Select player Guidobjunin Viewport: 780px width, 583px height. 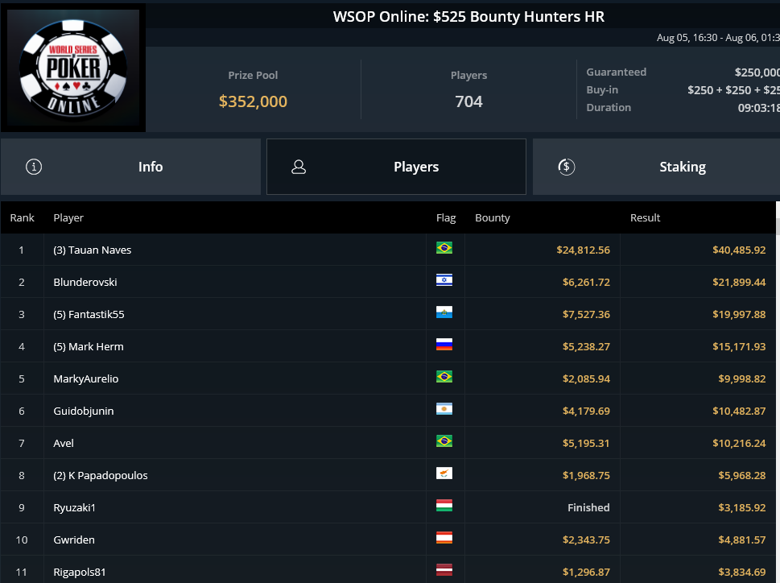pyautogui.click(x=84, y=411)
